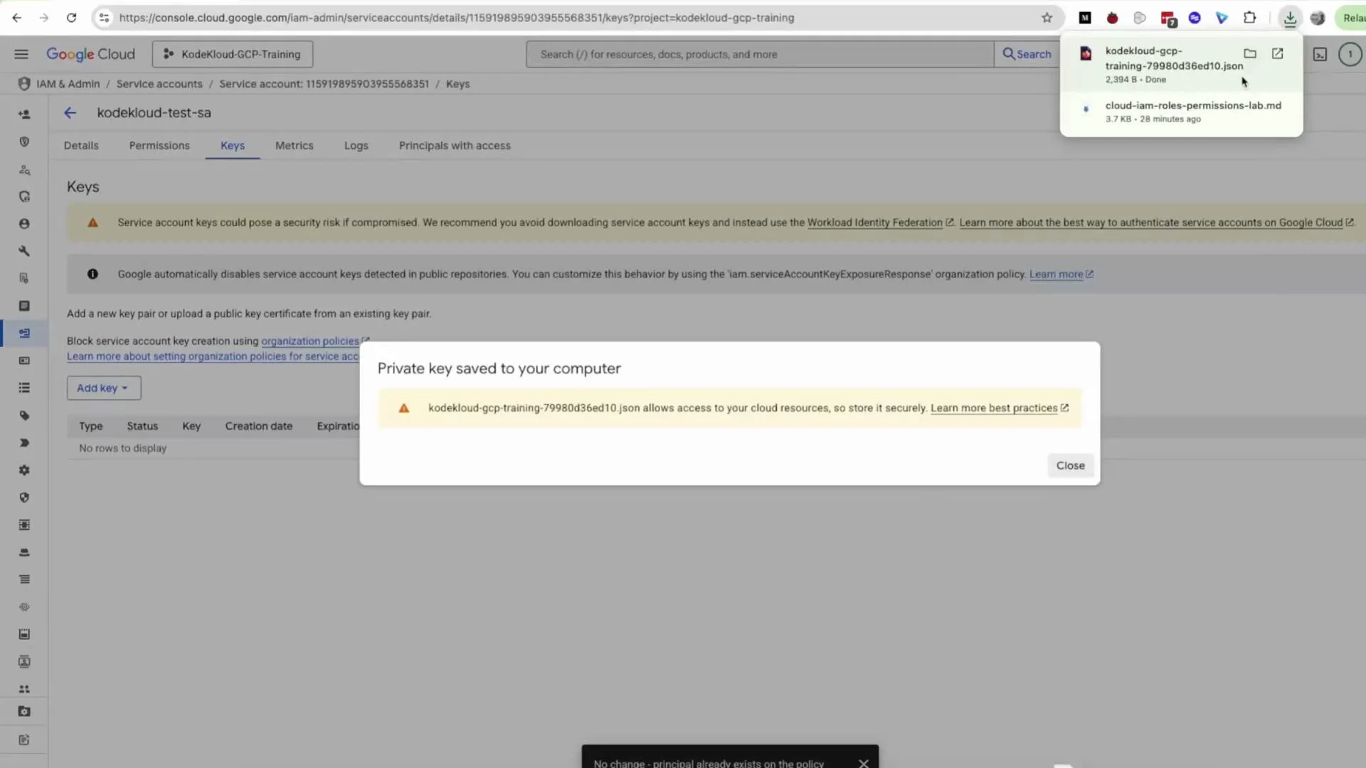This screenshot has width=1366, height=768.
Task: Click the browser address bar URL
Action: 457,18
